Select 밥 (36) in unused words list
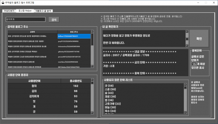 click(109, 100)
